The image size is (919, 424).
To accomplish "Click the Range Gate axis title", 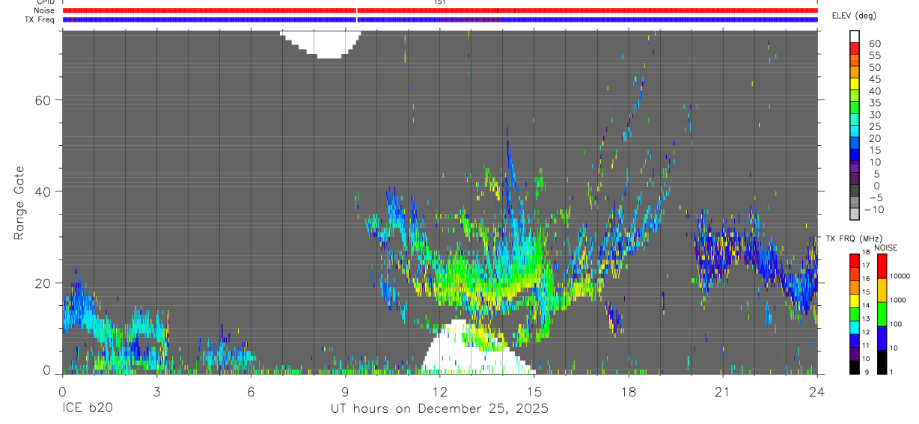I will tap(20, 203).
